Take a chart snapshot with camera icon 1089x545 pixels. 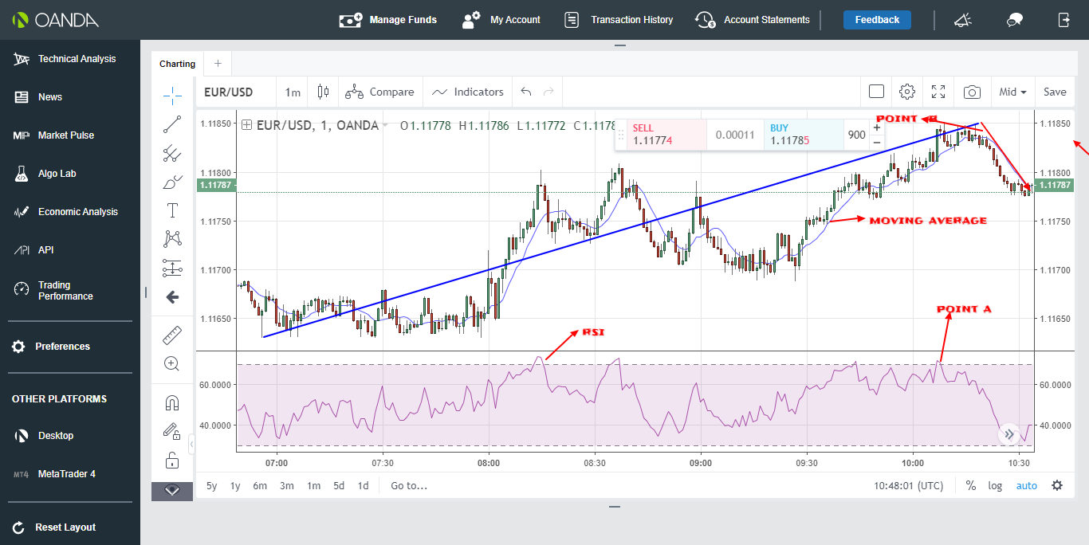click(x=972, y=92)
